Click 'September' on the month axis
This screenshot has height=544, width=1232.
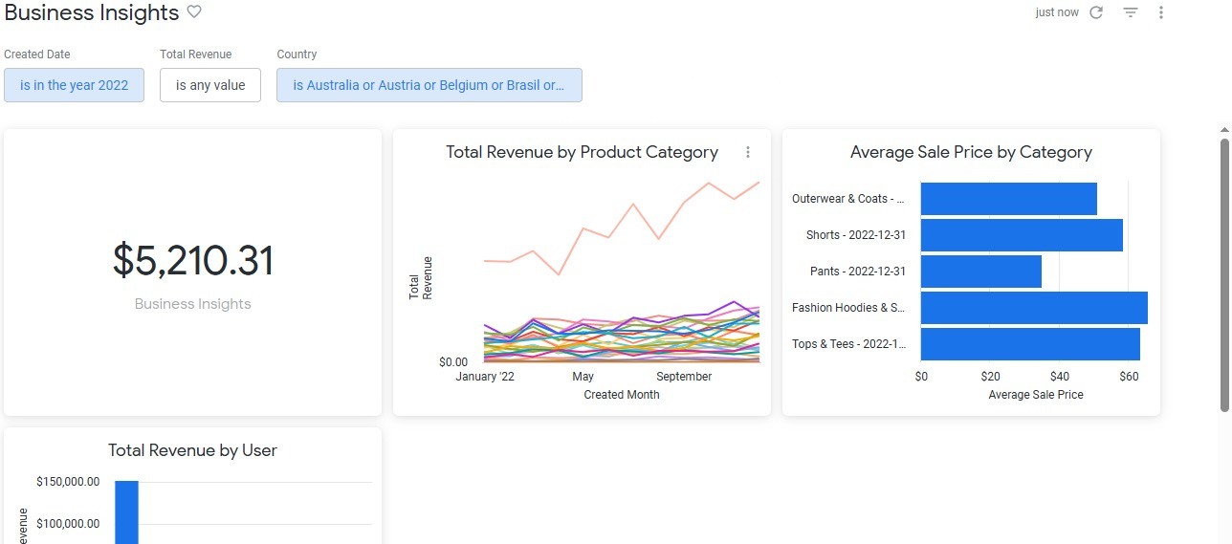[684, 377]
